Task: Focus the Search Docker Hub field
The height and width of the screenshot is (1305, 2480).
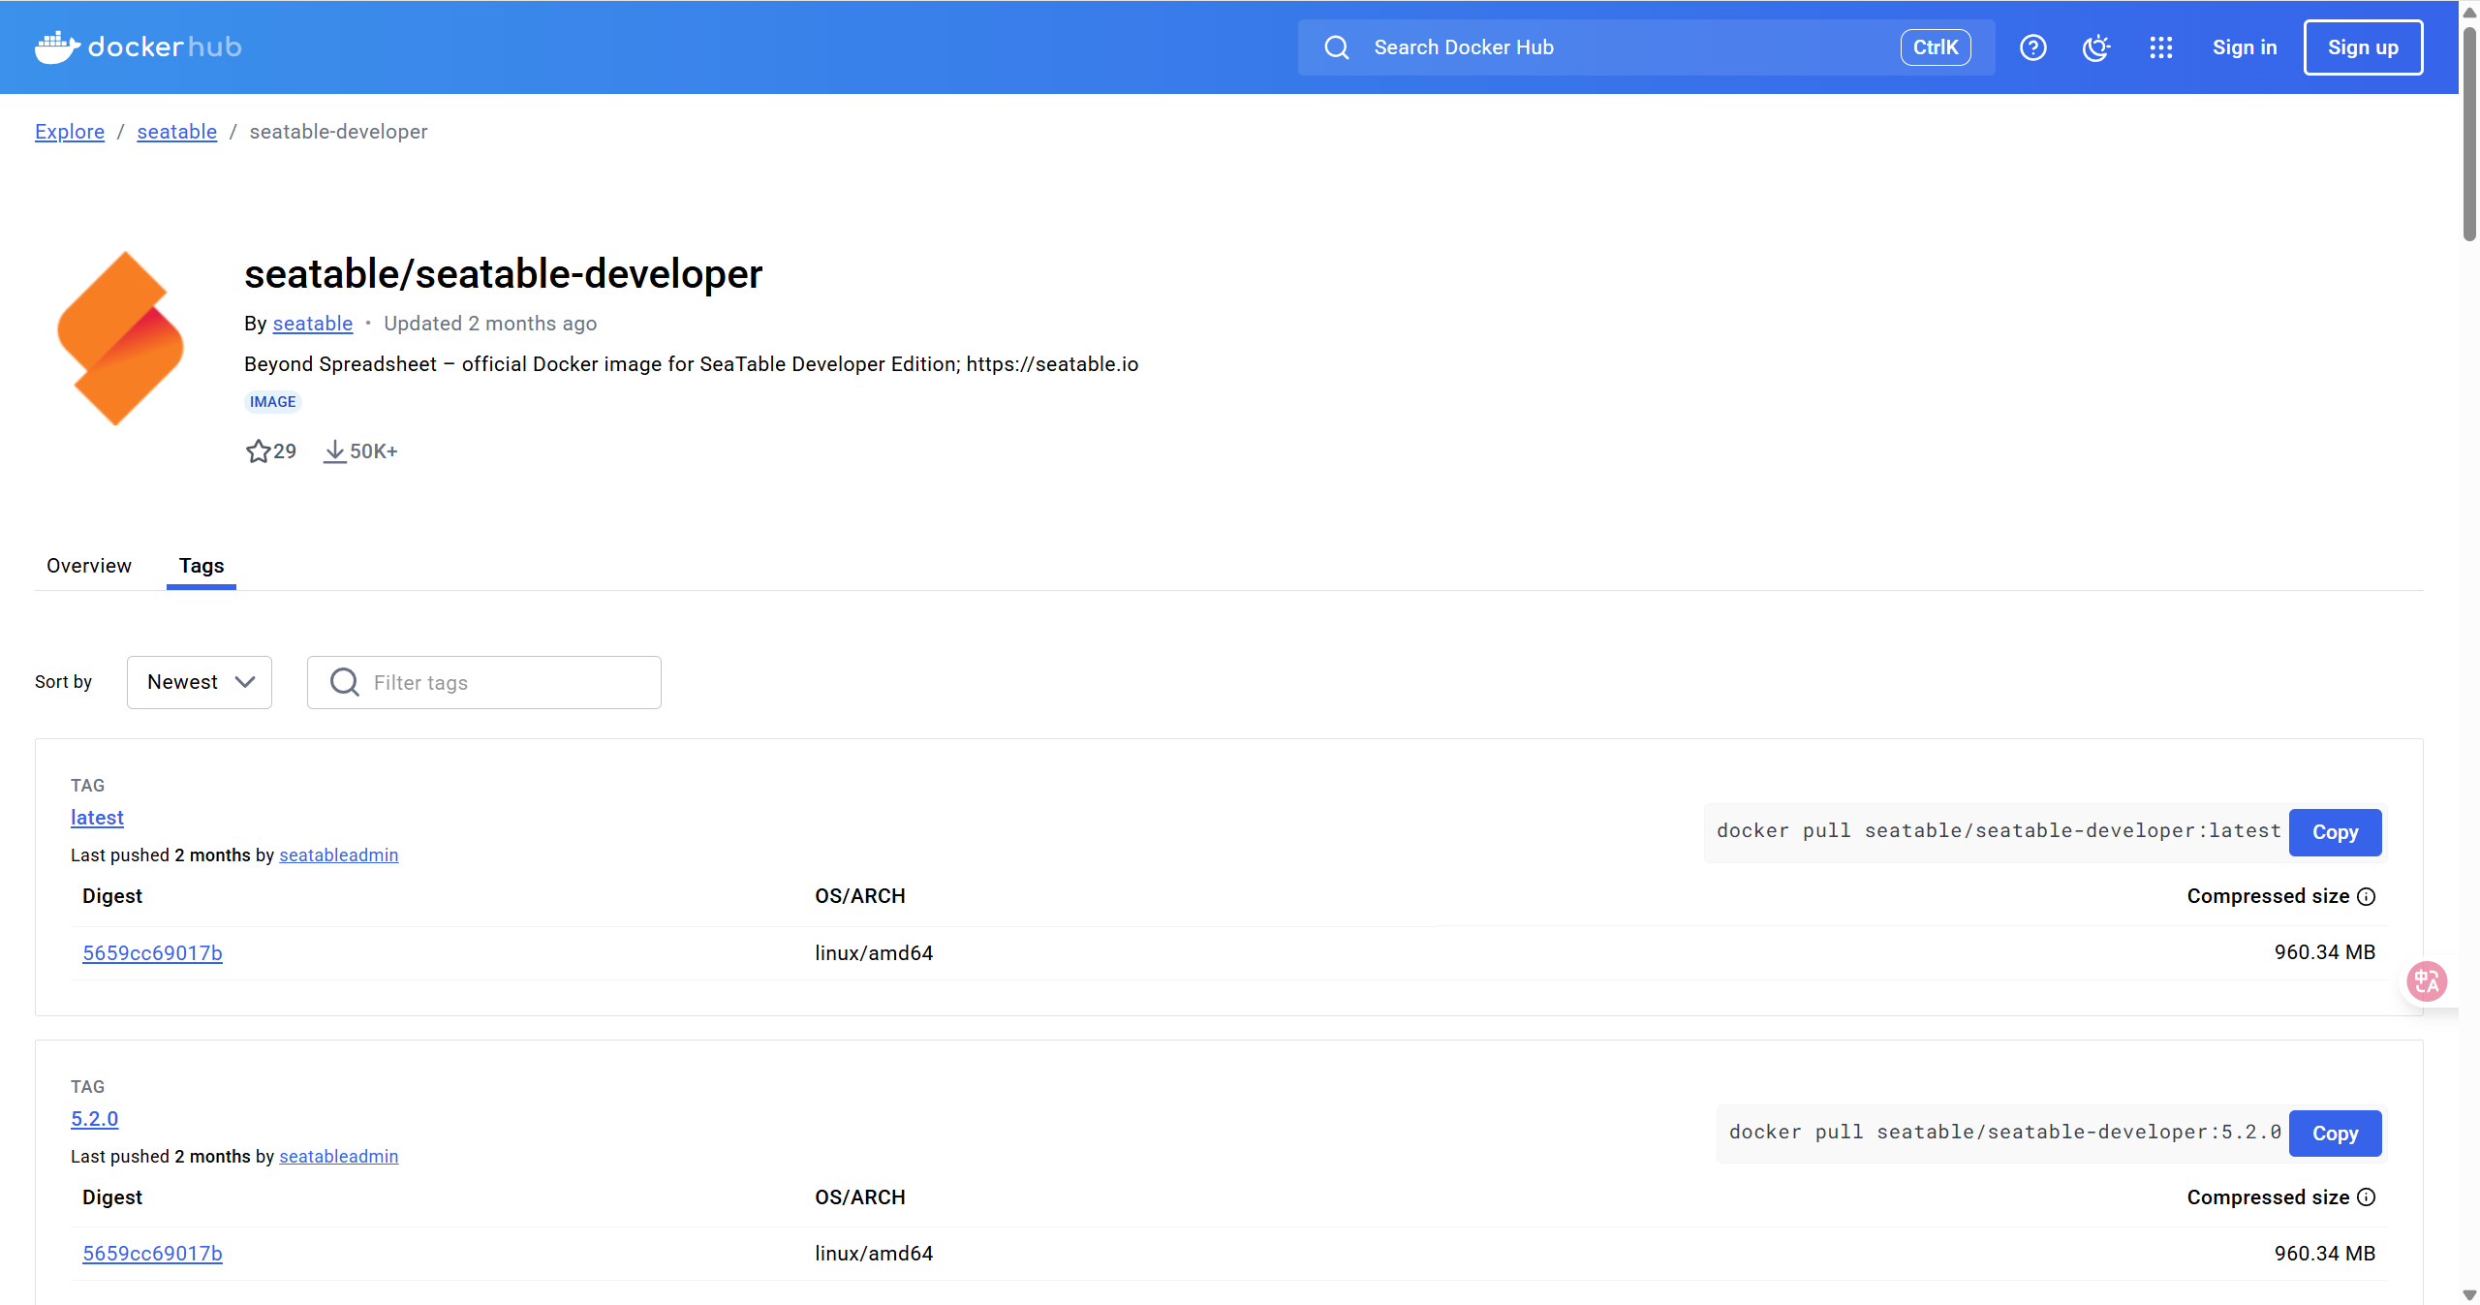Action: point(1647,47)
